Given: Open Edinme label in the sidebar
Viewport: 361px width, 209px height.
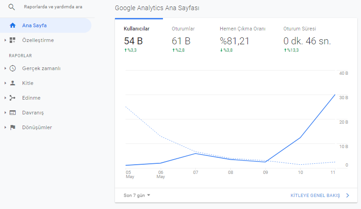Looking at the screenshot, I should point(31,98).
